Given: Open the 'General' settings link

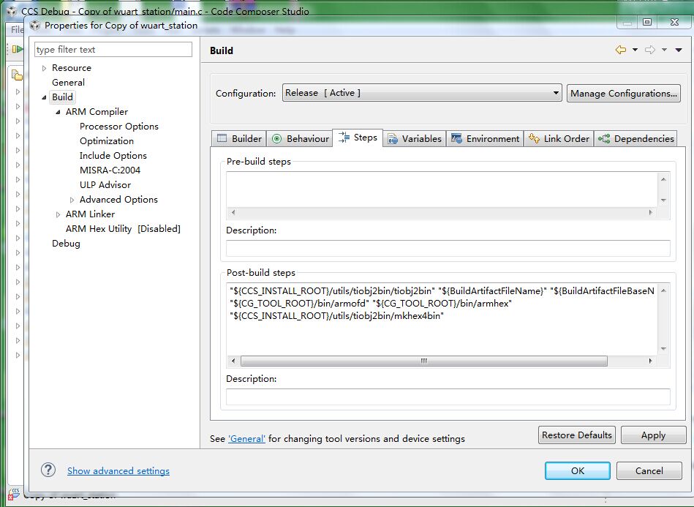Looking at the screenshot, I should pos(247,439).
